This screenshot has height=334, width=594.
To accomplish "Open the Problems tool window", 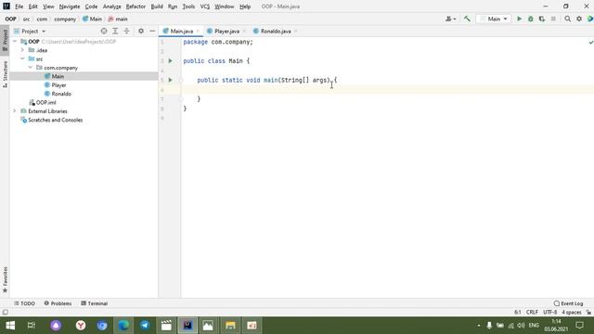I will point(58,303).
